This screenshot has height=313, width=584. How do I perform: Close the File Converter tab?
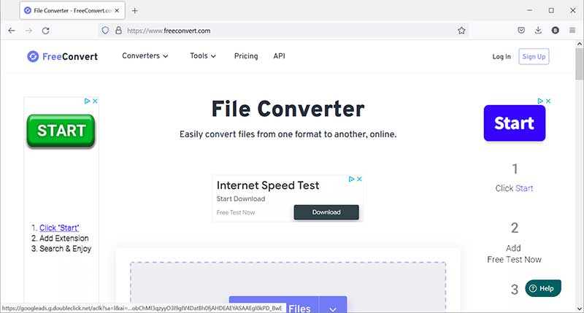click(x=117, y=11)
